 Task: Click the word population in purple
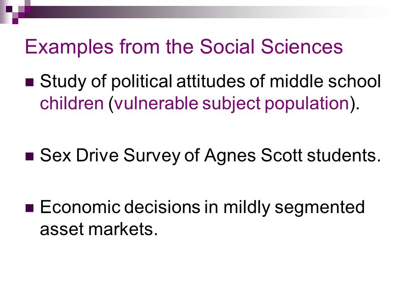click(x=307, y=104)
